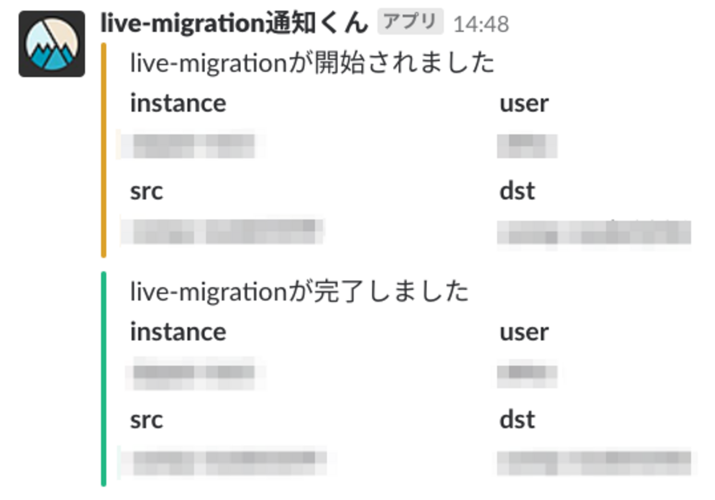
Task: Open the live-migration通知くん sender profile
Action: point(234,23)
